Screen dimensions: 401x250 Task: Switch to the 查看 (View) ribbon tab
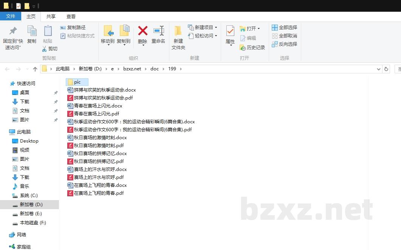71,16
